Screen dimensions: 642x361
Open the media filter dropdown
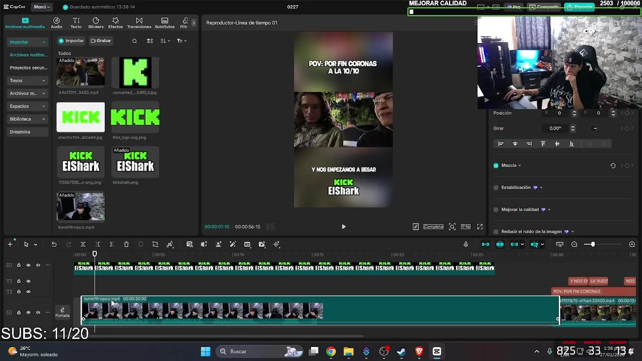[182, 41]
